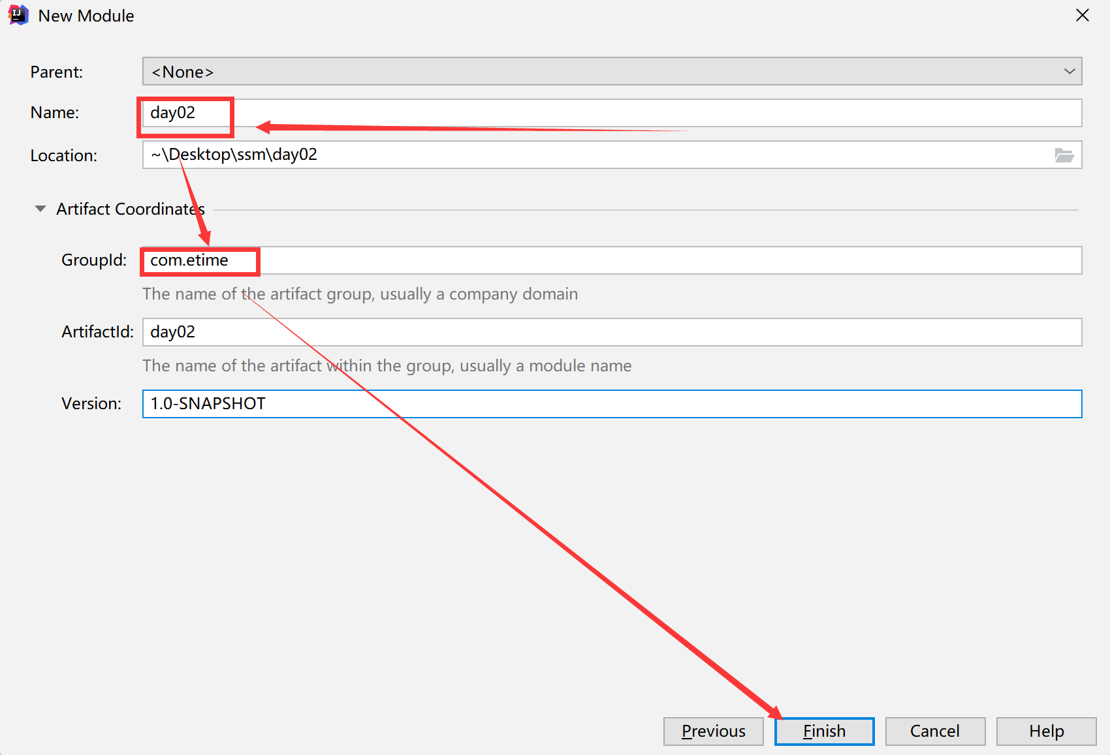1110x755 pixels.
Task: Go back with Previous button
Action: (x=713, y=731)
